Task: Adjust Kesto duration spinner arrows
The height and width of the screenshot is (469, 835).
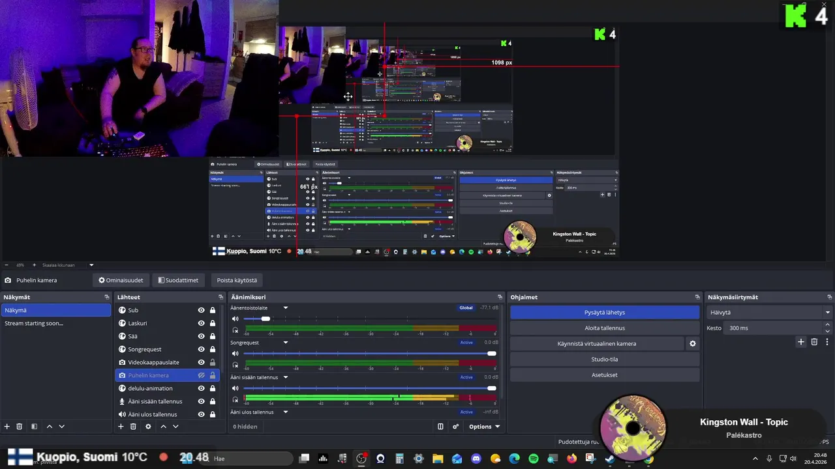Action: (x=828, y=328)
